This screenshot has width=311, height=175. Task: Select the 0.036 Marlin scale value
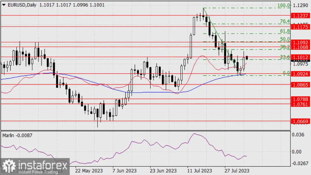298,135
